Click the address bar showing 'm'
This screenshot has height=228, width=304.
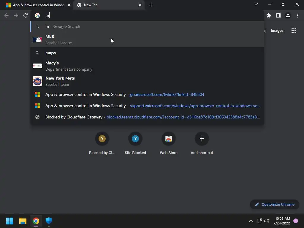tap(147, 15)
